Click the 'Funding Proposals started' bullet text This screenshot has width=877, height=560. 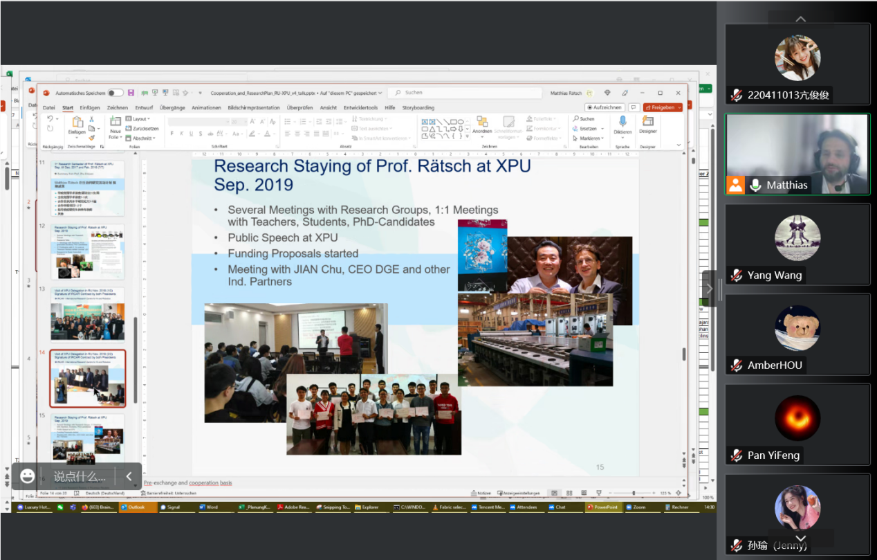tap(293, 253)
